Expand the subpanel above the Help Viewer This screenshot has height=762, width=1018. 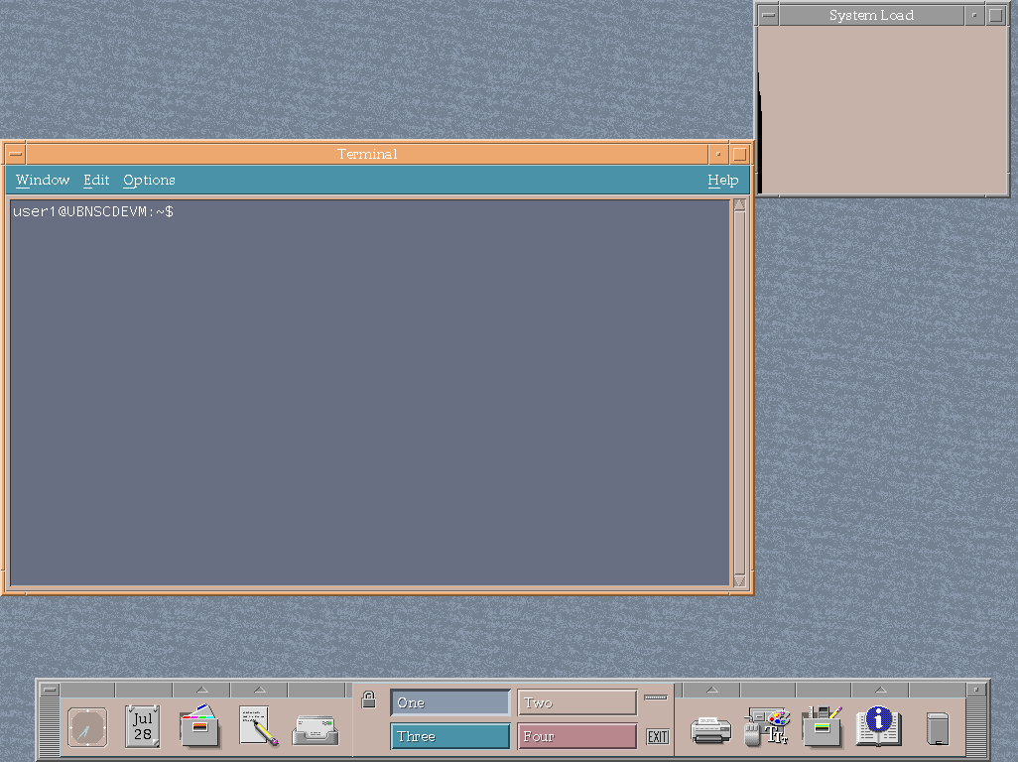(x=879, y=689)
